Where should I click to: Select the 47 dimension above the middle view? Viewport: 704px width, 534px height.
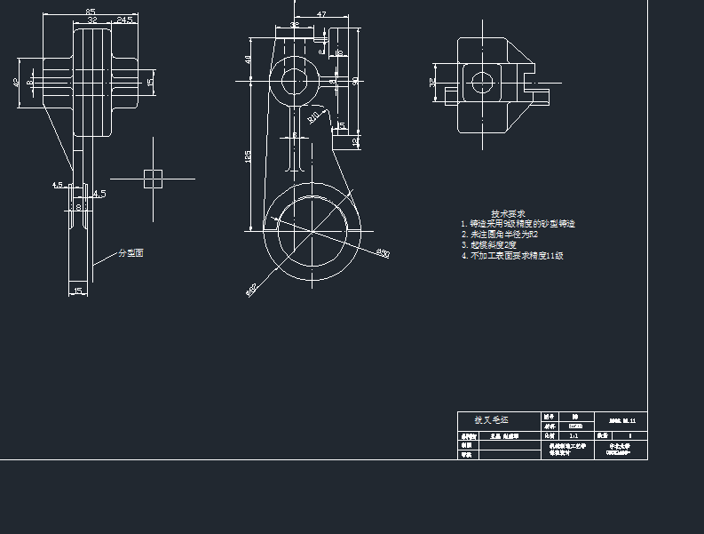(321, 14)
